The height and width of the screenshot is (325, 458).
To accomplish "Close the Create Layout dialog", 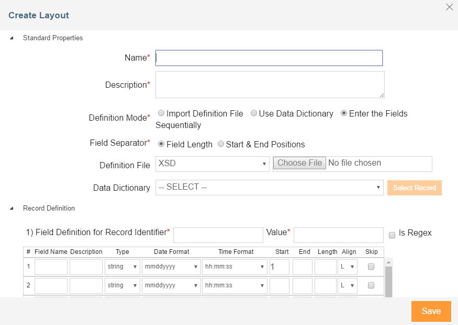I will pyautogui.click(x=449, y=7).
